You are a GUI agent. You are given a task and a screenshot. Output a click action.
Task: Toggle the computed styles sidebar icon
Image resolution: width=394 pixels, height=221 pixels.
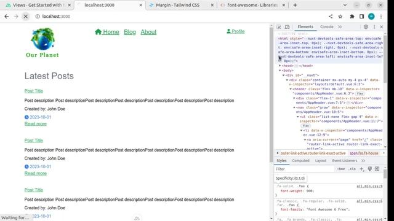pyautogui.click(x=377, y=169)
